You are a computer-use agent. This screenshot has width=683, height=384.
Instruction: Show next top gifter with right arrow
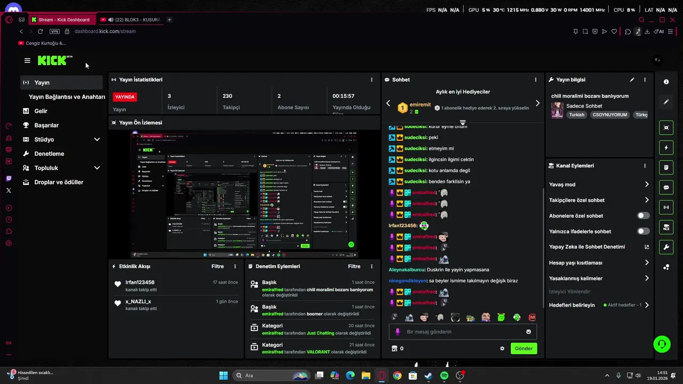(537, 103)
